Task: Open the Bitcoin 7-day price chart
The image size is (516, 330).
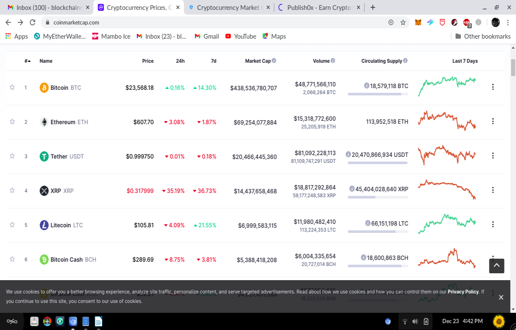Action: point(447,86)
